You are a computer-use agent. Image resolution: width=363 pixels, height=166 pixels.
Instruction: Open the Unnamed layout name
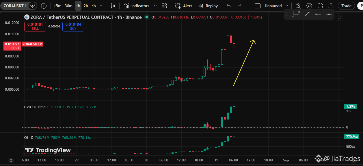coord(273,6)
